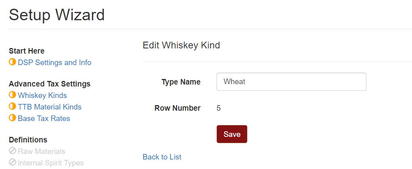The height and width of the screenshot is (169, 412).
Task: Open the DSP Settings and Info page
Action: click(x=55, y=63)
